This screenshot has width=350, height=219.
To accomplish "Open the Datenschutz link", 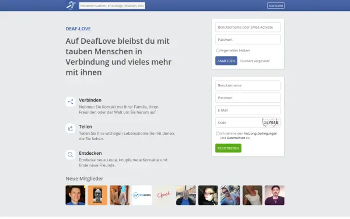I will tap(236, 138).
